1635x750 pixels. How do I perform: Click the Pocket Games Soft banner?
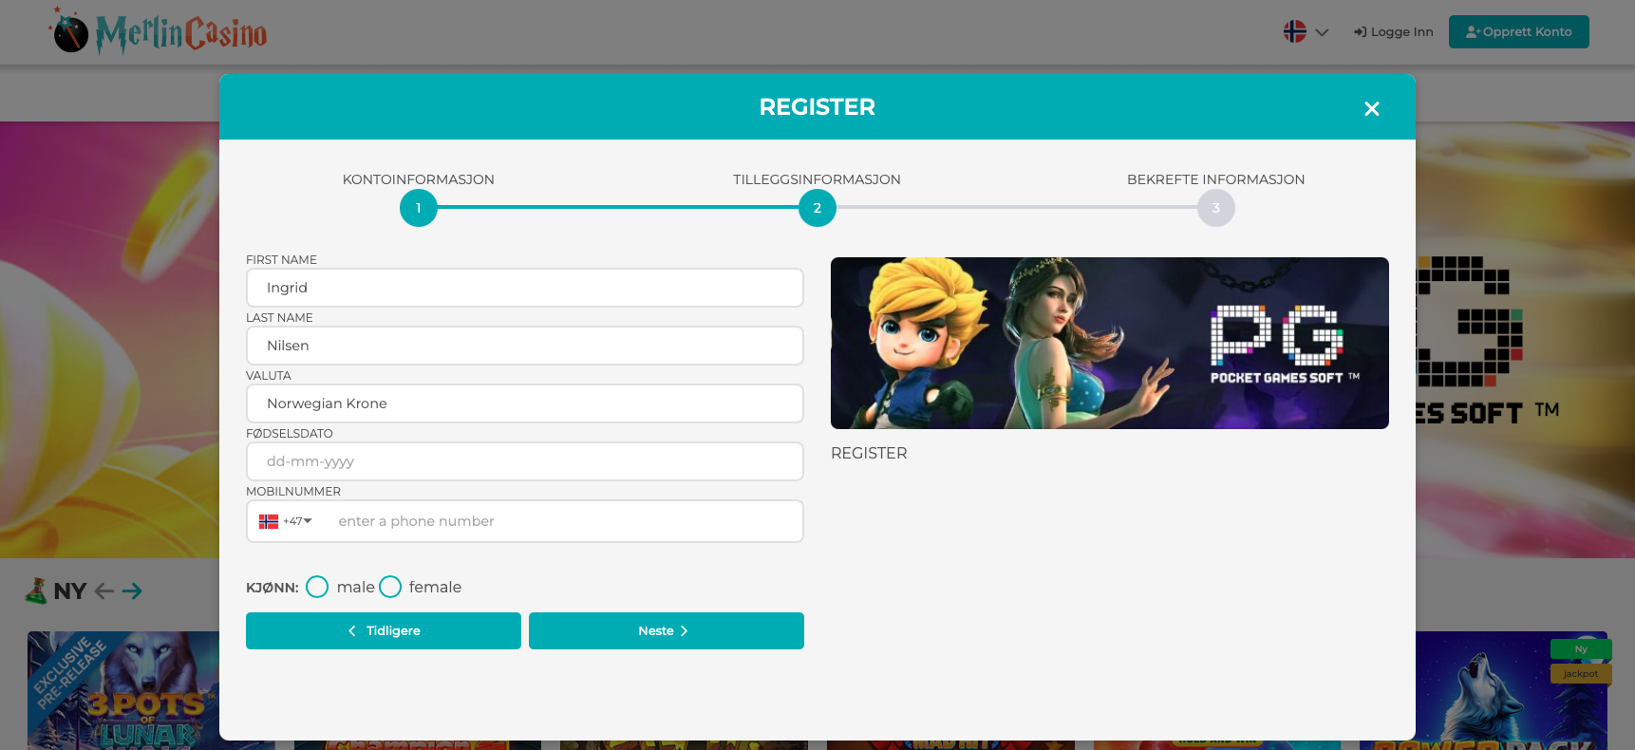(1109, 343)
